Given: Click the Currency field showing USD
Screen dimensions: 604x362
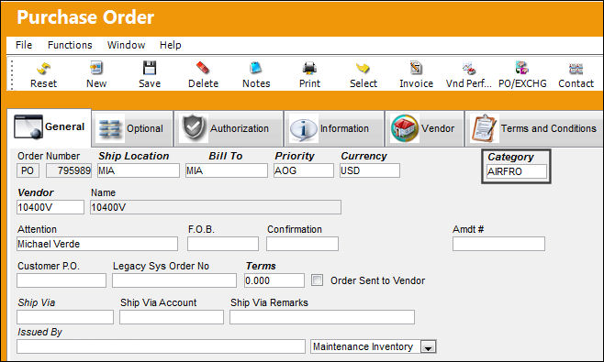Looking at the screenshot, I should tap(370, 170).
